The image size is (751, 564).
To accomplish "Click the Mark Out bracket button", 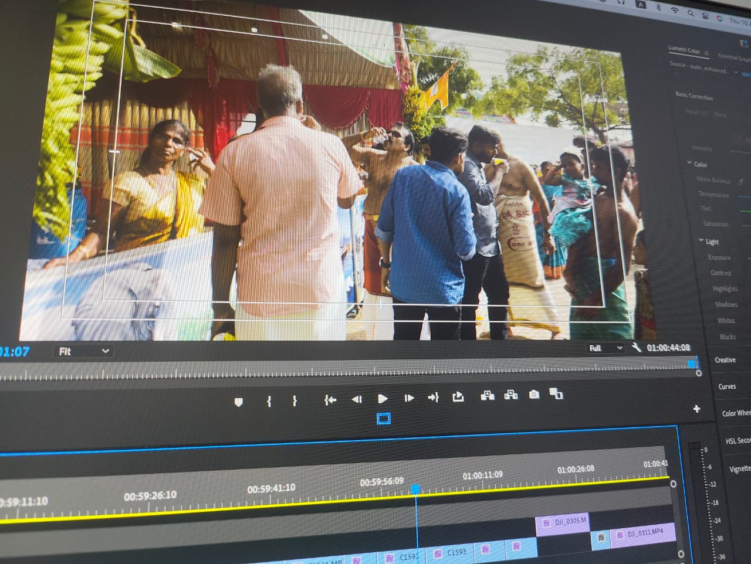I will [295, 401].
